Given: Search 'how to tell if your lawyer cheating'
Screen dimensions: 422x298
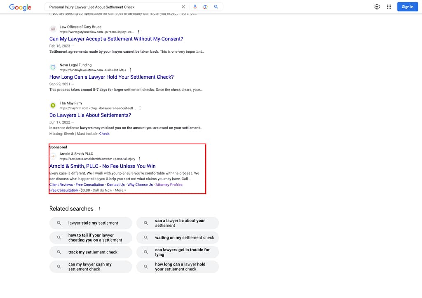Looking at the screenshot, I should coord(91,238).
